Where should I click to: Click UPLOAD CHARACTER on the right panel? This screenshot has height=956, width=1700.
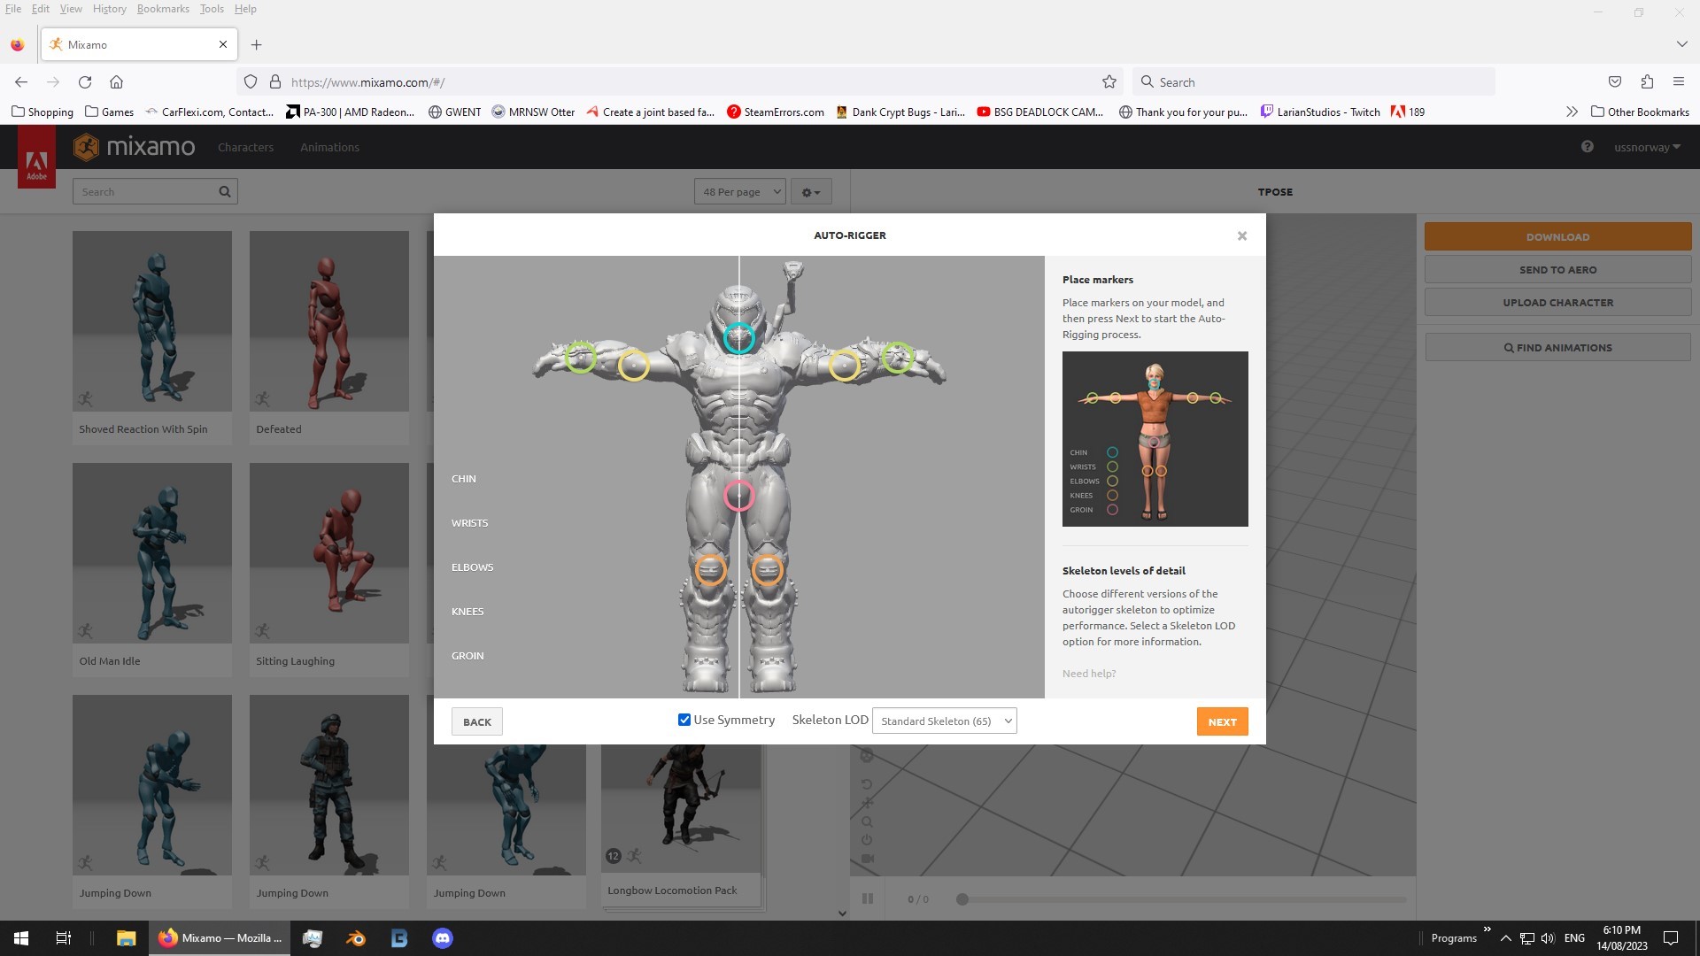point(1557,302)
